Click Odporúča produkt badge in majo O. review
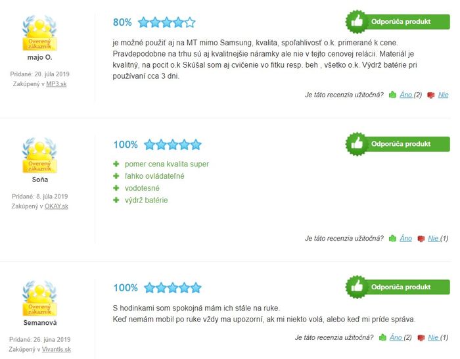The height and width of the screenshot is (359, 460). (398, 22)
